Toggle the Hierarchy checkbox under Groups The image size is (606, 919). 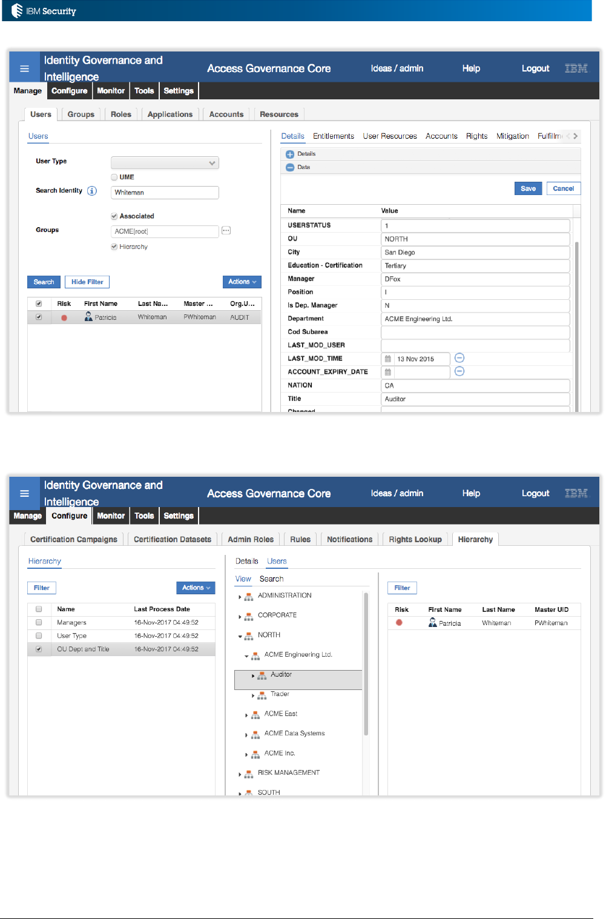(114, 247)
